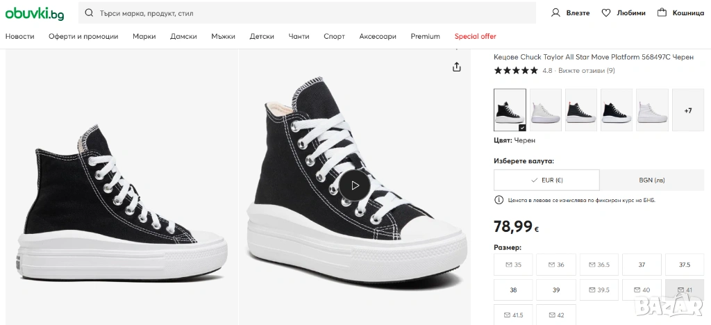Click the search magnifier icon
Screen dimensions: 711x325
pos(90,13)
